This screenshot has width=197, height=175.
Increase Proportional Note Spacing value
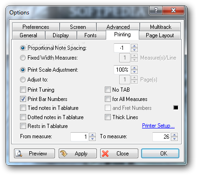134,46
